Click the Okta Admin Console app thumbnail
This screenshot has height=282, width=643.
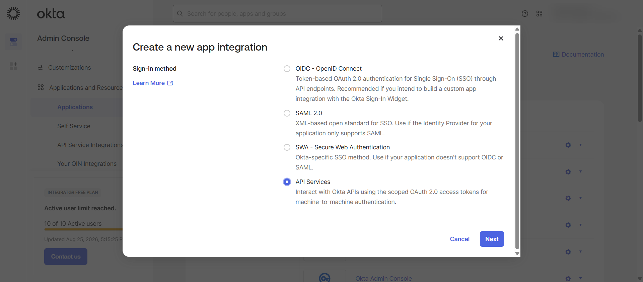click(x=325, y=276)
